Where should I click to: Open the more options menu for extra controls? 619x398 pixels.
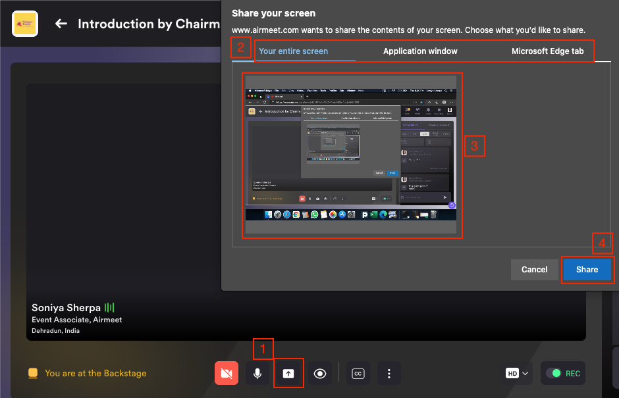point(389,373)
